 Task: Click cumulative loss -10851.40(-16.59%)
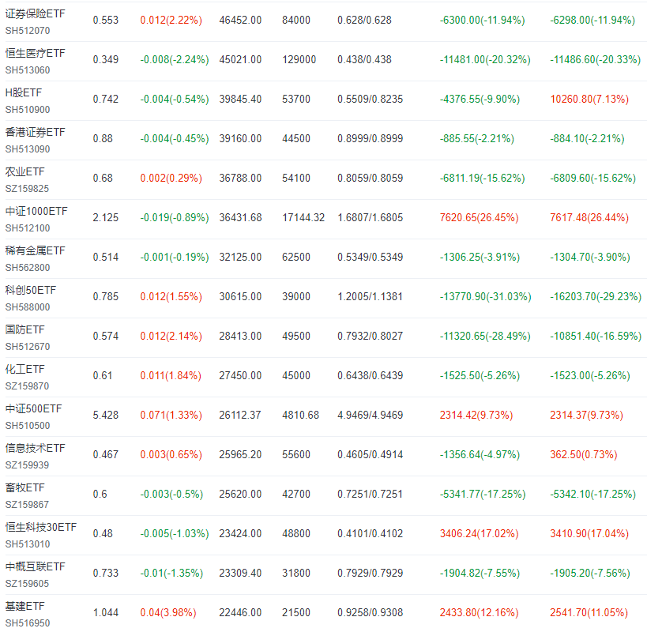[596, 337]
